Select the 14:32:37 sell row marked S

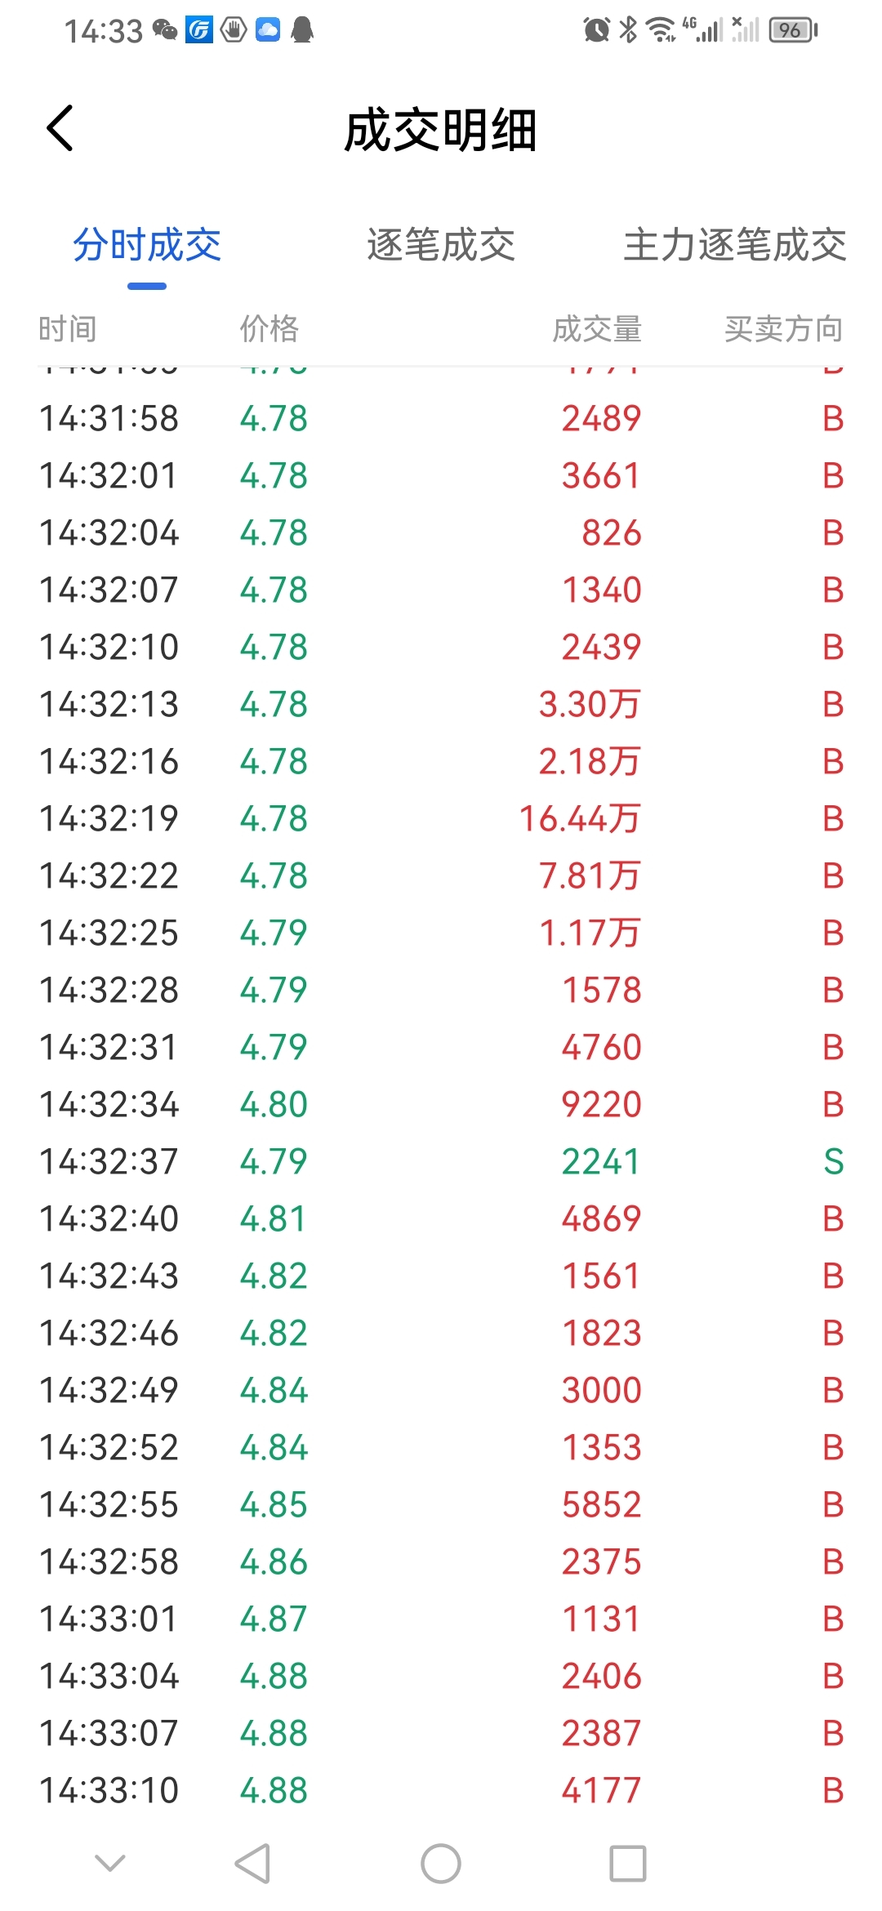pyautogui.click(x=441, y=1161)
